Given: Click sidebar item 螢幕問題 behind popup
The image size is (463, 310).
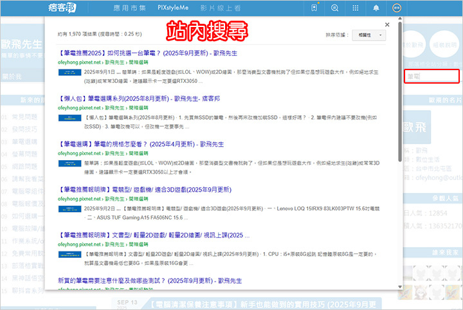Looking at the screenshot, I should 24,154.
